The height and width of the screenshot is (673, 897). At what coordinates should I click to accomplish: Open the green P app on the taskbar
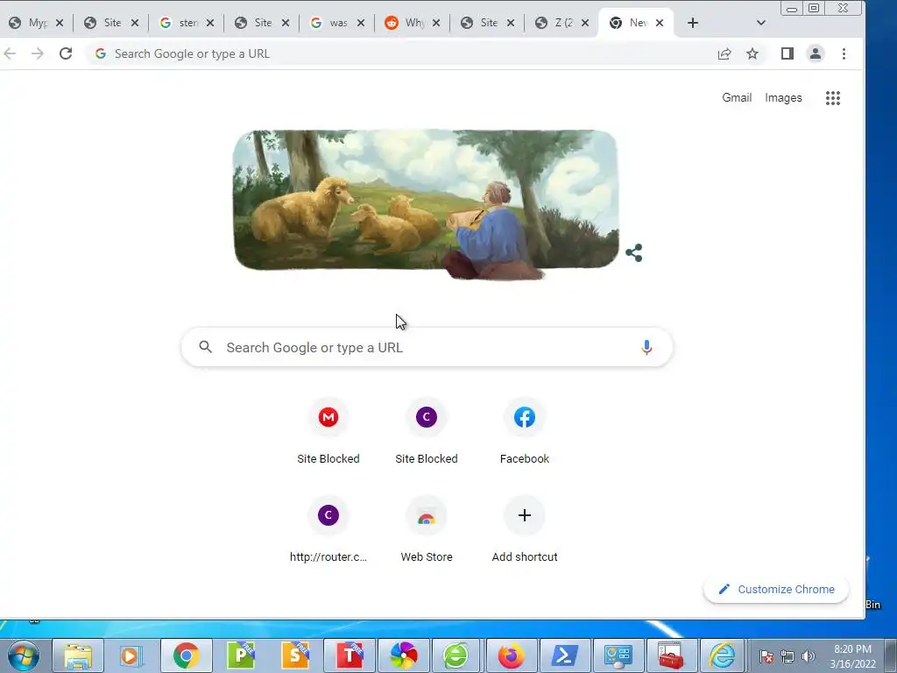coord(241,655)
